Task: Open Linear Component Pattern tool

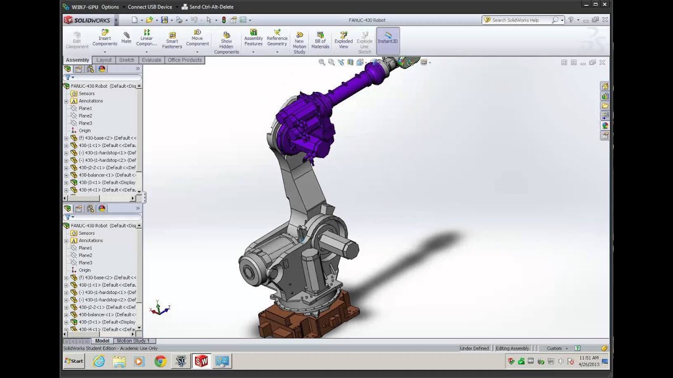Action: tap(147, 38)
